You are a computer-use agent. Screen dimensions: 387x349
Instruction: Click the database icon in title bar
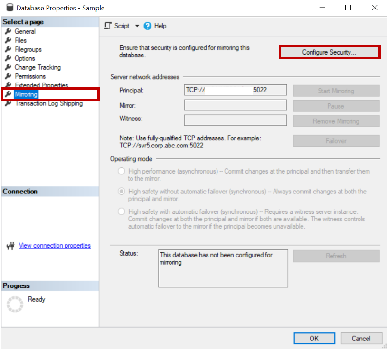point(9,8)
